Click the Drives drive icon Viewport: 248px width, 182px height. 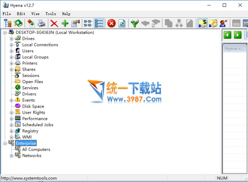click(x=18, y=38)
